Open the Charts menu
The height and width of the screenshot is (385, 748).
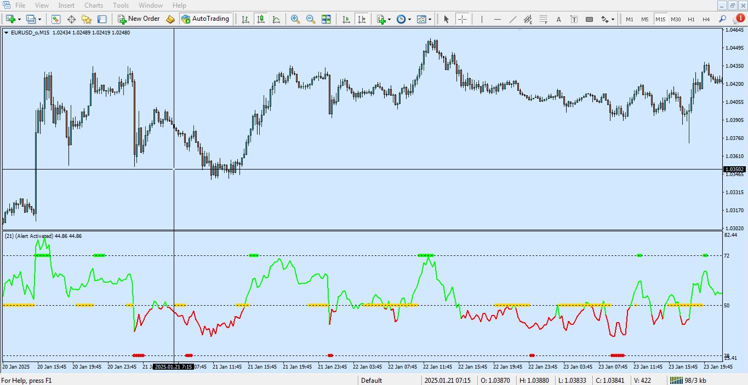coord(93,5)
